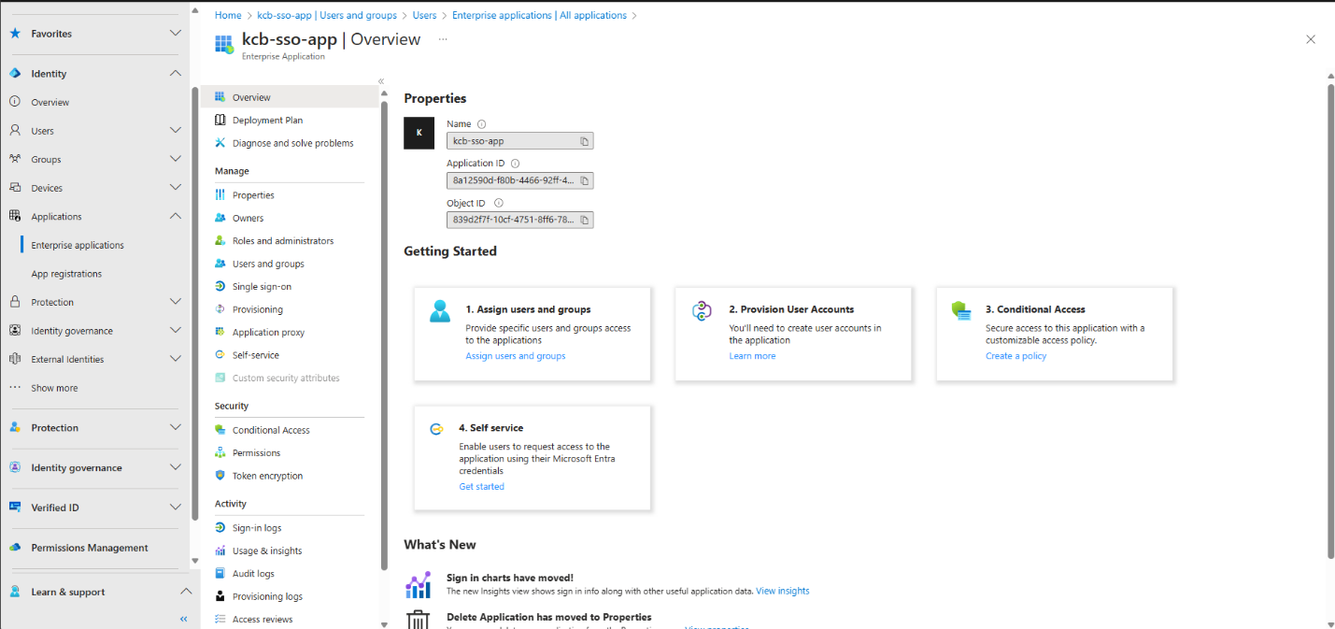The height and width of the screenshot is (629, 1335).
Task: Click the Provisioning logs person icon
Action: [220, 596]
